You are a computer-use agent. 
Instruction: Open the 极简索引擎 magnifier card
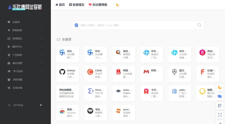(124, 54)
